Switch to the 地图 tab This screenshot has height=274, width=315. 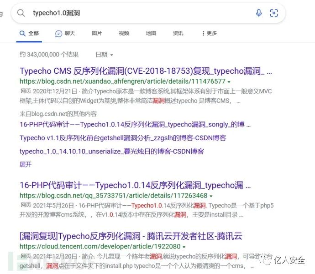[151, 33]
